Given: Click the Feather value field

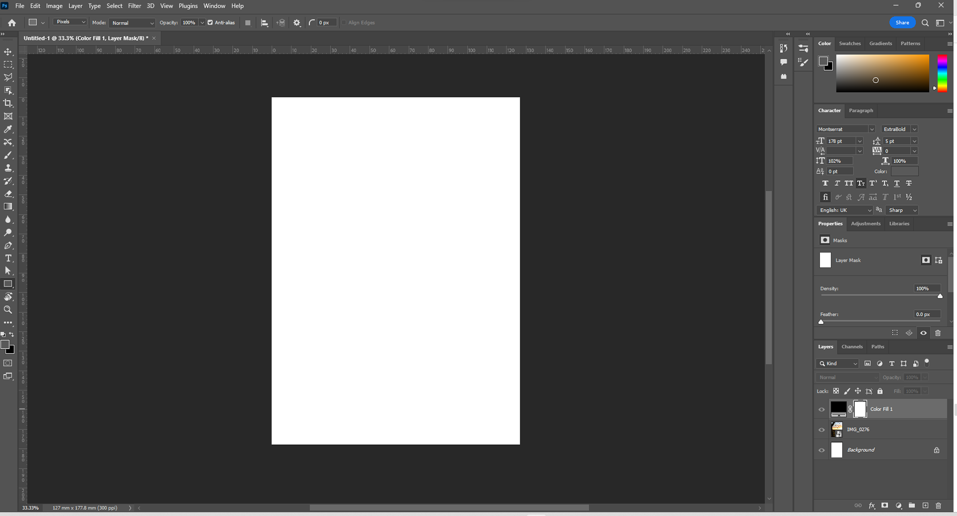Looking at the screenshot, I should point(927,314).
